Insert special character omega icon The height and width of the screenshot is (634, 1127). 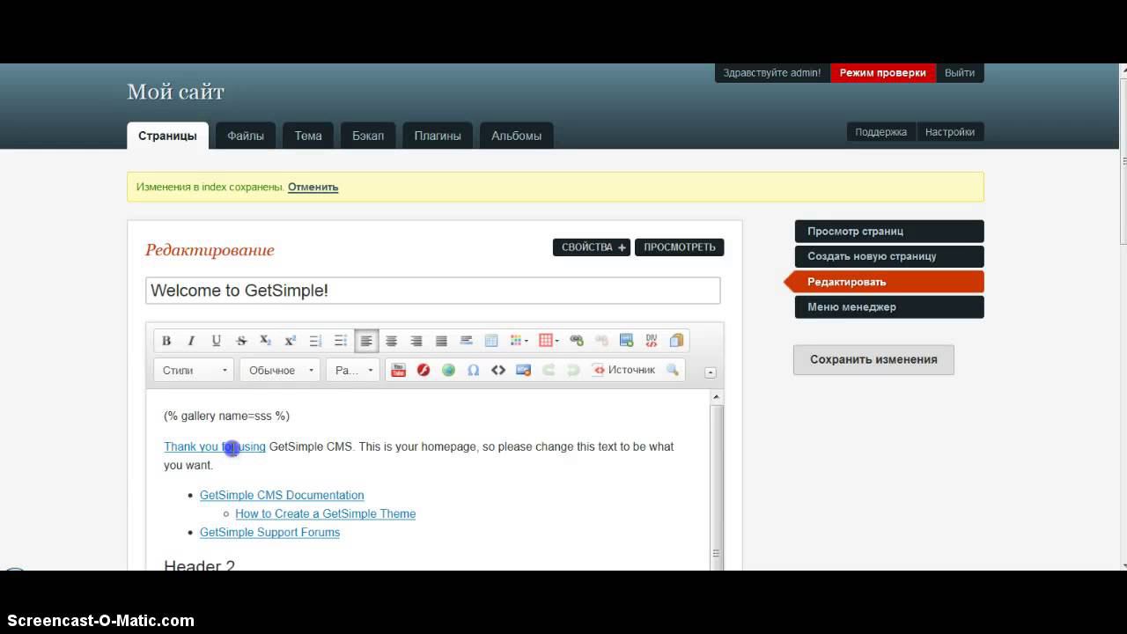click(x=473, y=371)
